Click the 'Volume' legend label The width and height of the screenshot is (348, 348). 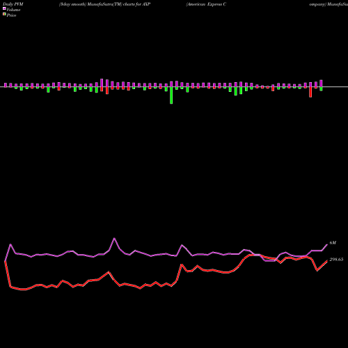[13, 10]
